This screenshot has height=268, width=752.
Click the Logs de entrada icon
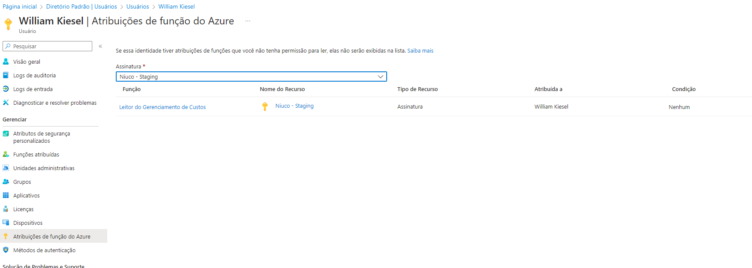6,89
